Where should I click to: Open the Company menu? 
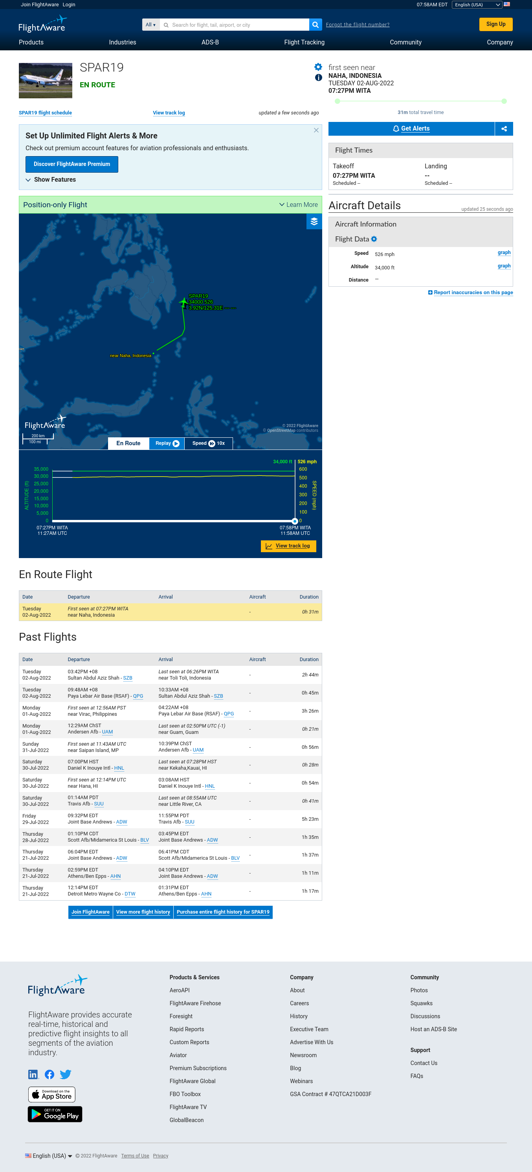tap(500, 42)
